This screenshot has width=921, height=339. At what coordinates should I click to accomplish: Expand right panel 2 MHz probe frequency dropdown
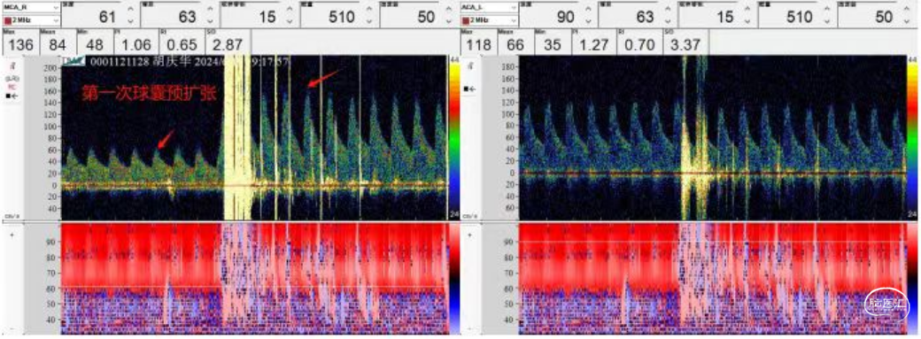(489, 20)
